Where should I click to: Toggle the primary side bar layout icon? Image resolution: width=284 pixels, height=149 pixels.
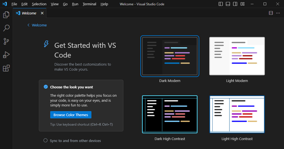pos(220,4)
